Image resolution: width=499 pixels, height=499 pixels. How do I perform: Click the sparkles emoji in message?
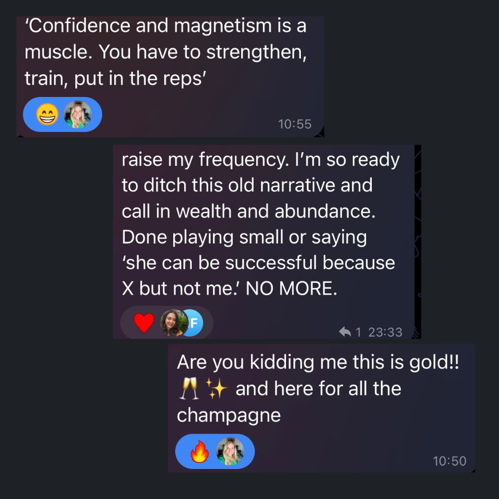click(x=216, y=388)
